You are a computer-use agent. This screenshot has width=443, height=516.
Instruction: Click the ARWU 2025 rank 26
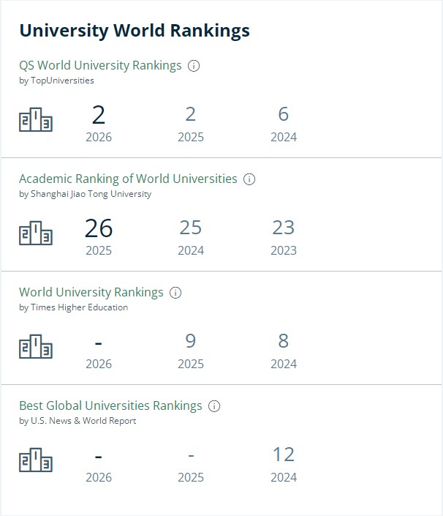click(99, 228)
